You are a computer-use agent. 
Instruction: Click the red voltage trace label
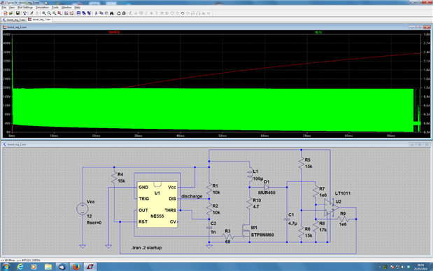coord(114,32)
